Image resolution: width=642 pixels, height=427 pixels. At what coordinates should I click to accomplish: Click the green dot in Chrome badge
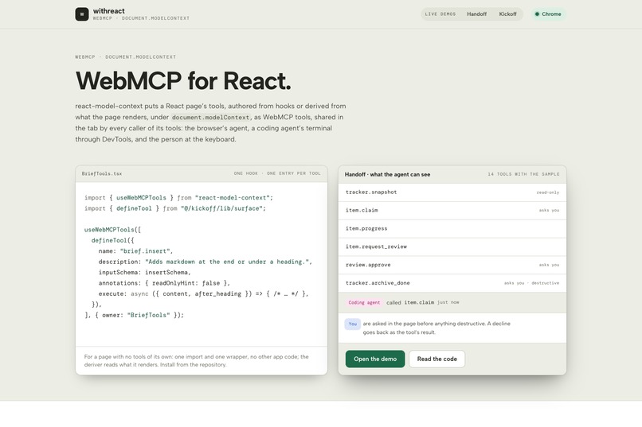537,14
